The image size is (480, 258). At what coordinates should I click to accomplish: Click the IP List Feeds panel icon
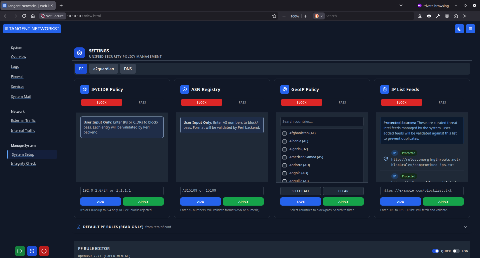click(384, 89)
